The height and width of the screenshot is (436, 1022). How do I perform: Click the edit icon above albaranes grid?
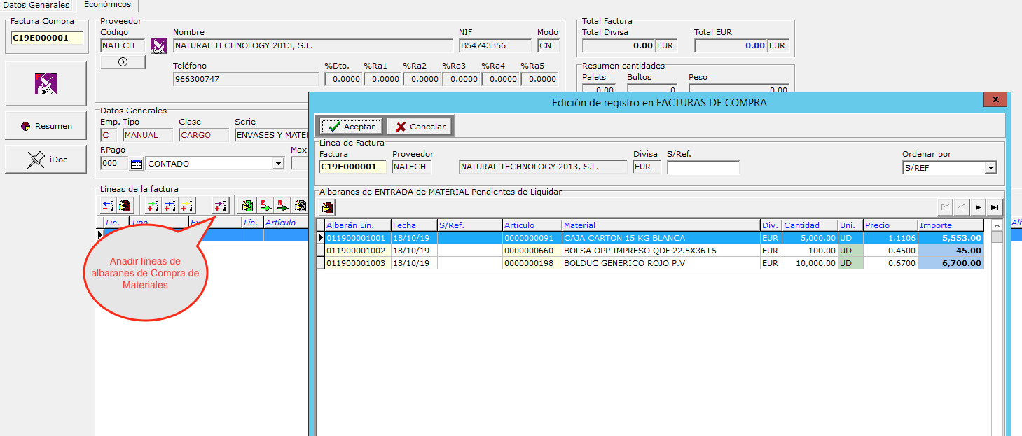[327, 207]
